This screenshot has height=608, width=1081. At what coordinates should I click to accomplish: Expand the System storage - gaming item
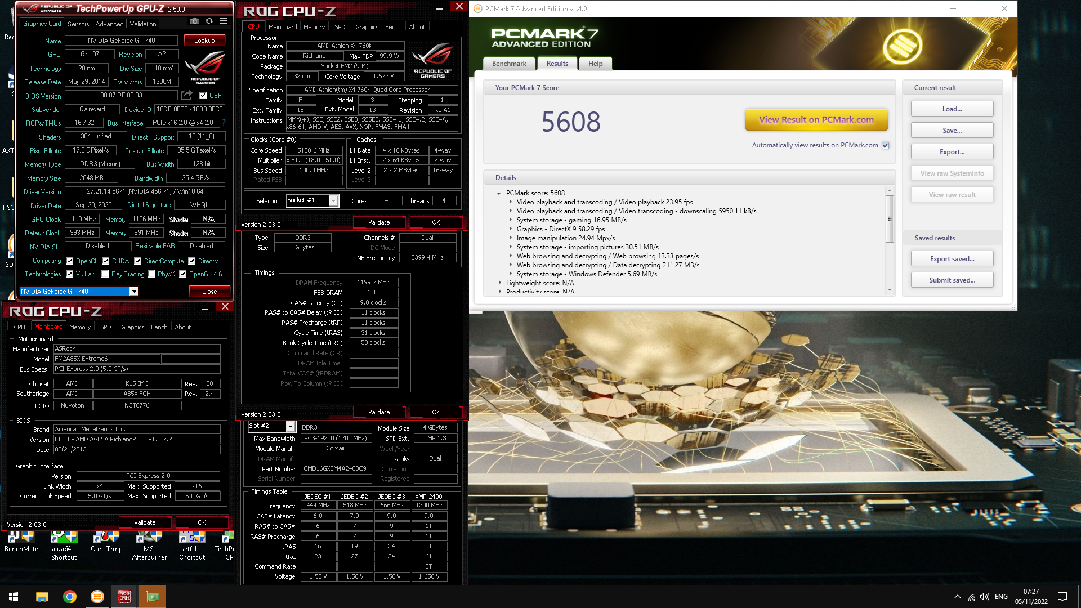[511, 220]
